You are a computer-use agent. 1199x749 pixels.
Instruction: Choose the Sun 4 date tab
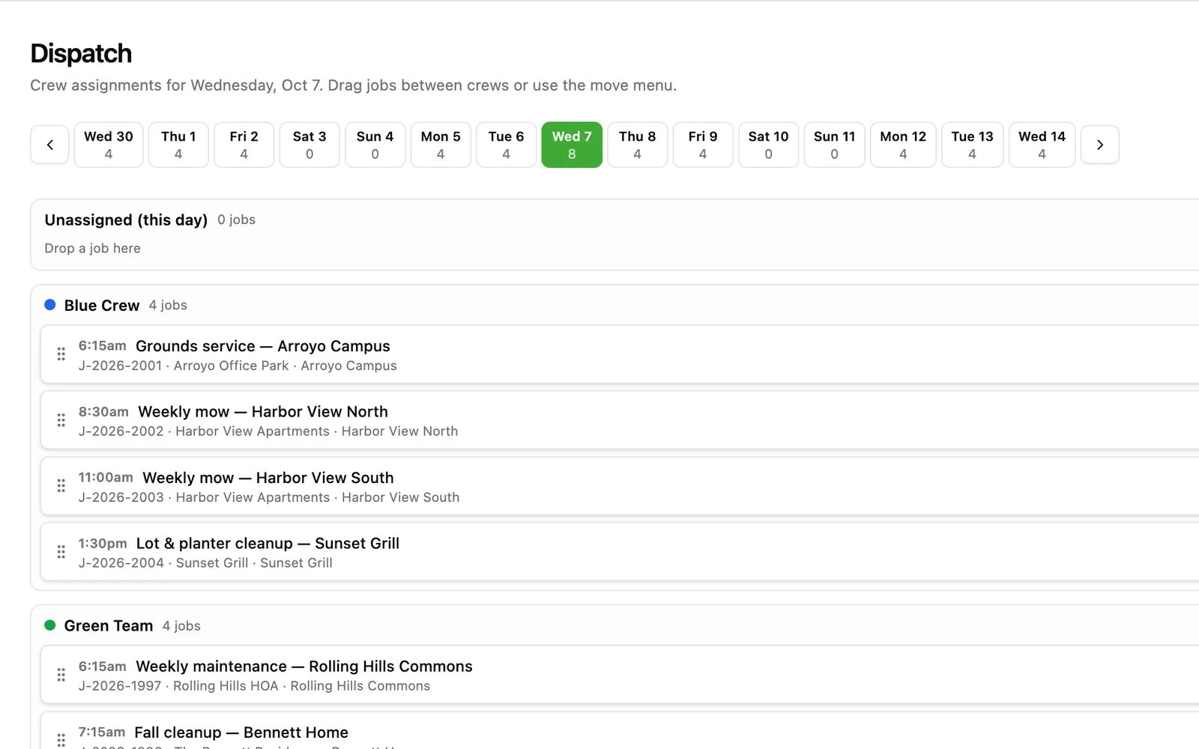pyautogui.click(x=375, y=145)
